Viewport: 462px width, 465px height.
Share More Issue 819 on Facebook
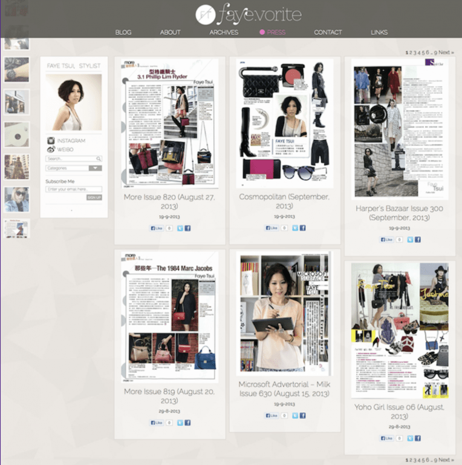click(x=187, y=423)
